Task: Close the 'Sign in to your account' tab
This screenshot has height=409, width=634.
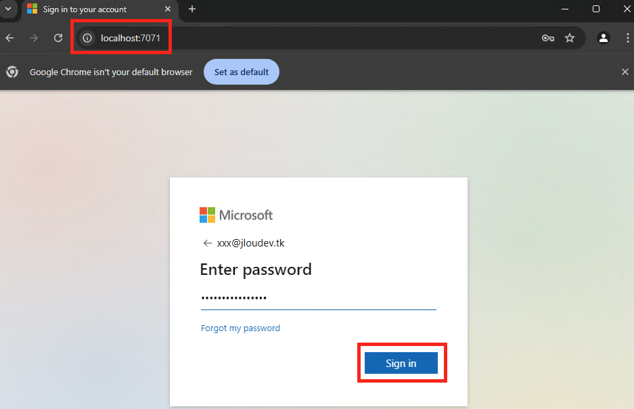Action: coord(167,9)
